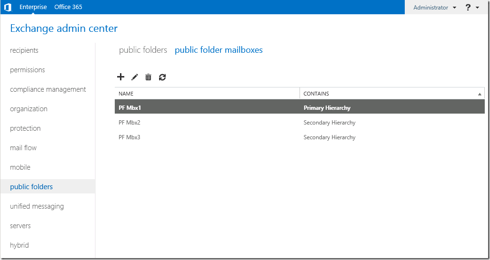Switch to the Office 365 tab
This screenshot has height=260, width=490.
(x=68, y=7)
